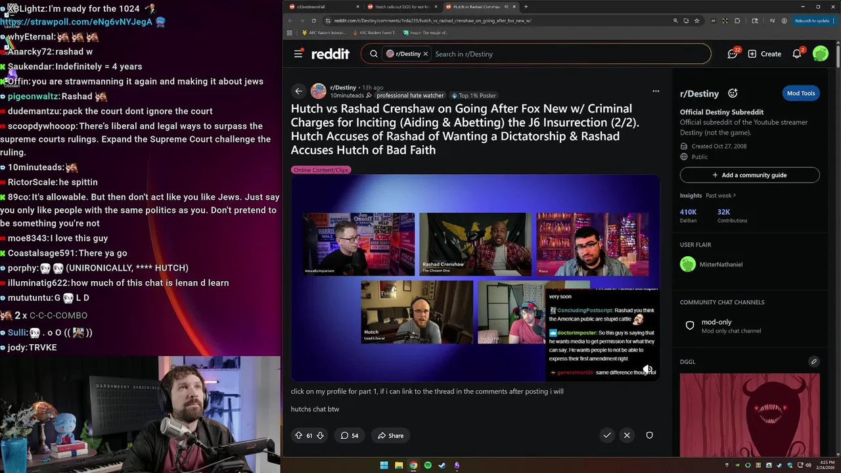Screen dimensions: 841x473
Task: Open Obsidian from the taskbar
Action: coord(457,466)
